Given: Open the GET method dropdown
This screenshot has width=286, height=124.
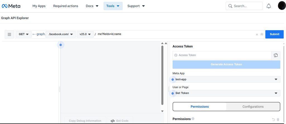Looking at the screenshot, I should coord(24,34).
